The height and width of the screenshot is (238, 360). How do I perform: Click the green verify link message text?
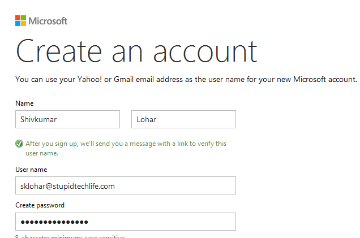[126, 148]
